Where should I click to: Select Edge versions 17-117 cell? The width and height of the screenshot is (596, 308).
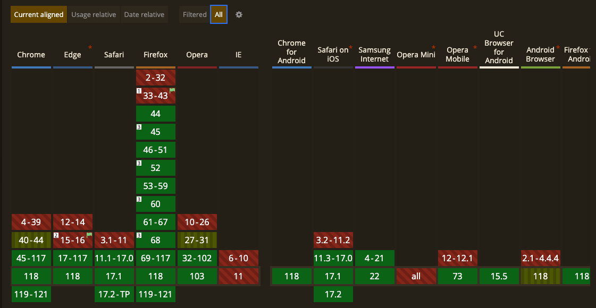(x=73, y=258)
